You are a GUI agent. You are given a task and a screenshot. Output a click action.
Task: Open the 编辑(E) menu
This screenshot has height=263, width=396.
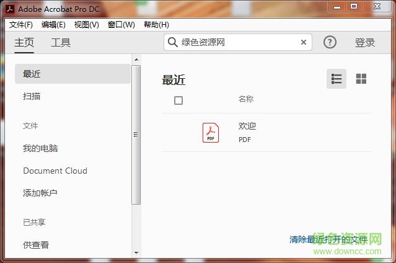pyautogui.click(x=53, y=25)
